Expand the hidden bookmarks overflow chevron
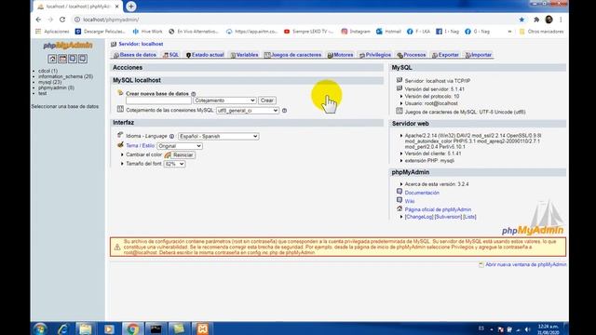 pyautogui.click(x=509, y=32)
